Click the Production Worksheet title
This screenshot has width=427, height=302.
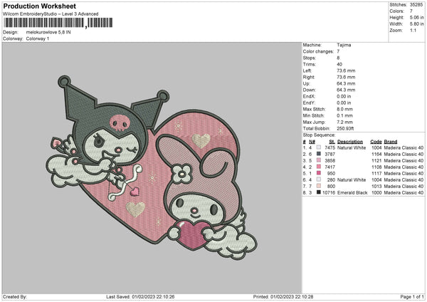(x=39, y=6)
